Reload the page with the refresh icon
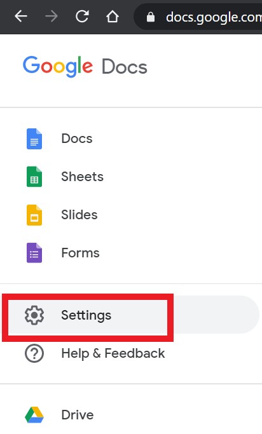This screenshot has height=434, width=262. pyautogui.click(x=82, y=17)
